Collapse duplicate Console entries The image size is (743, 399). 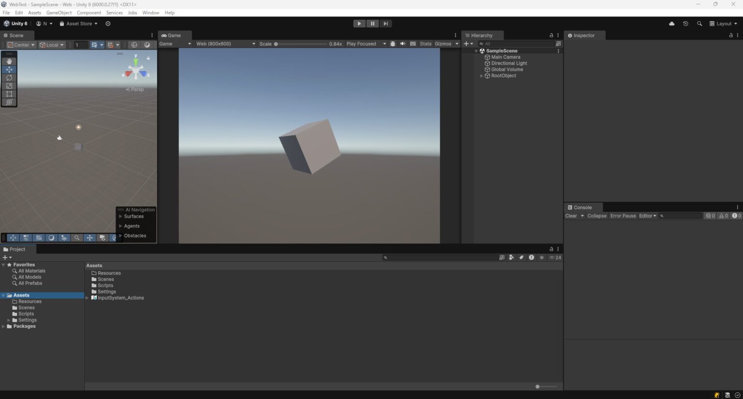click(x=597, y=216)
